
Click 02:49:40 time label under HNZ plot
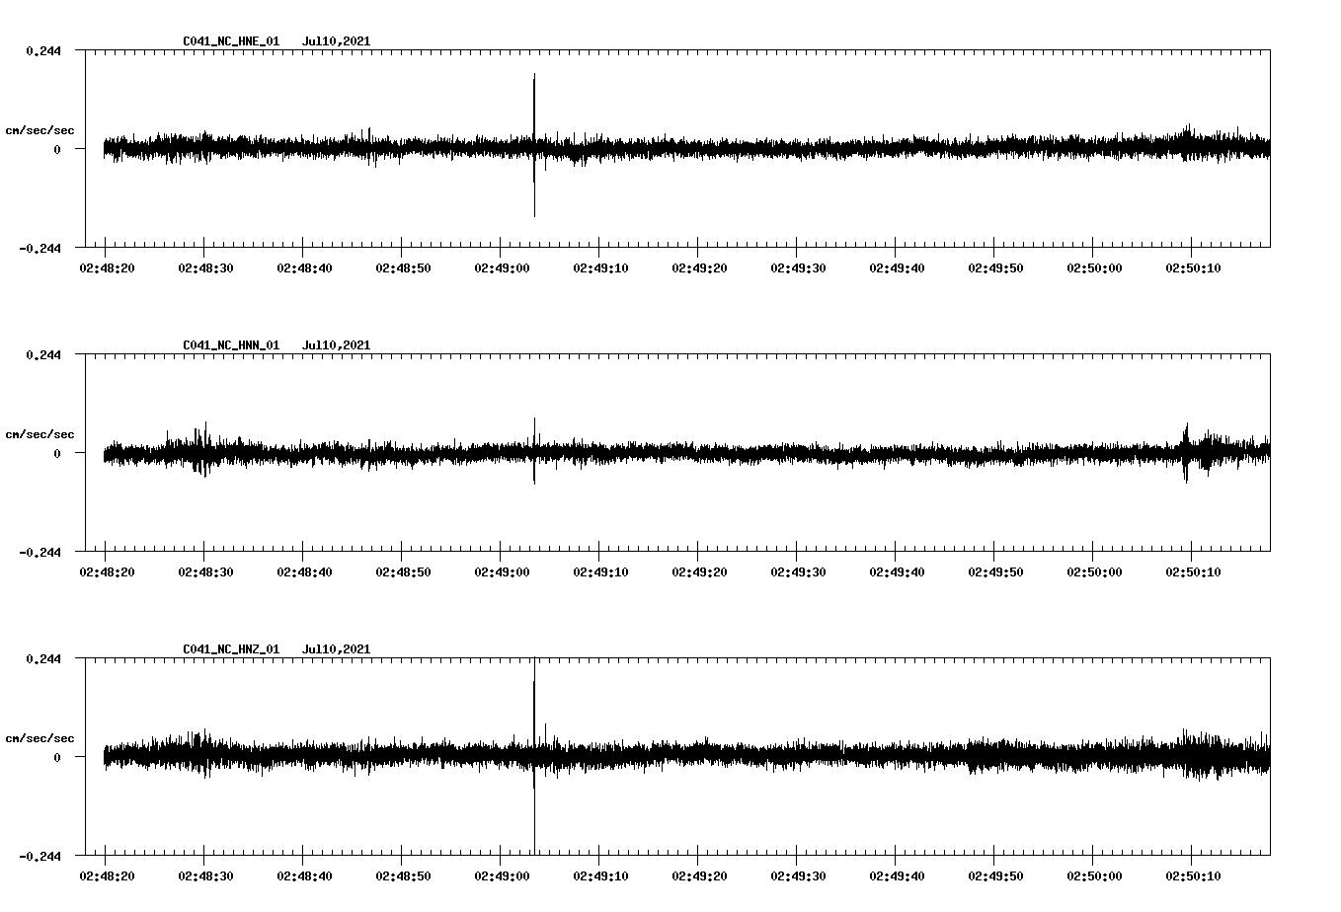(x=897, y=875)
